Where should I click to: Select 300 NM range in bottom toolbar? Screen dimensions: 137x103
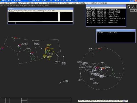pyautogui.click(x=95, y=101)
